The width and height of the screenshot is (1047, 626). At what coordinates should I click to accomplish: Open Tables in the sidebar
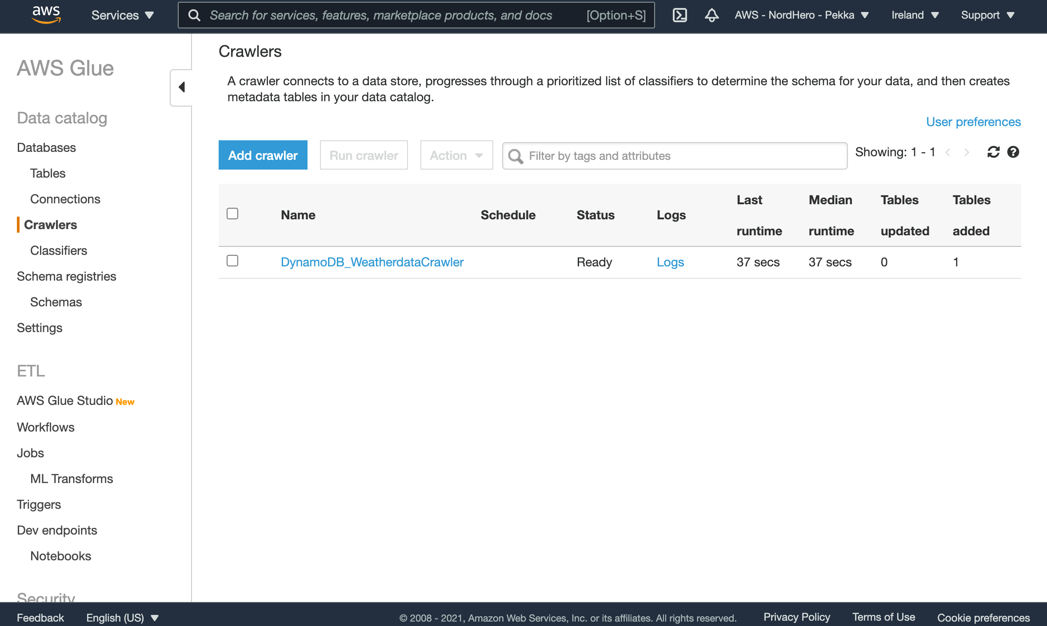tap(48, 173)
